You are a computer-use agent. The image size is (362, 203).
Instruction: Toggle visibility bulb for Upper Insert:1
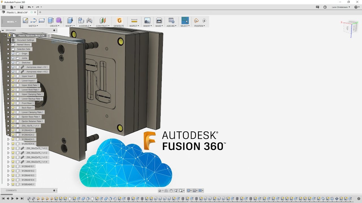click(13, 76)
